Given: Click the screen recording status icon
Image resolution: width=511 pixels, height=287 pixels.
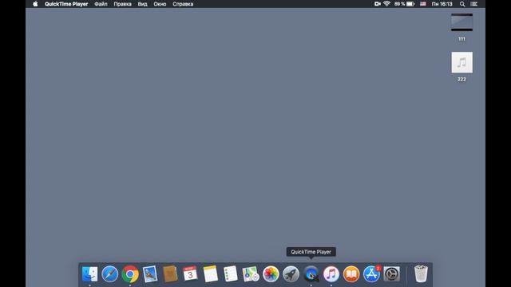Looking at the screenshot, I should (378, 4).
